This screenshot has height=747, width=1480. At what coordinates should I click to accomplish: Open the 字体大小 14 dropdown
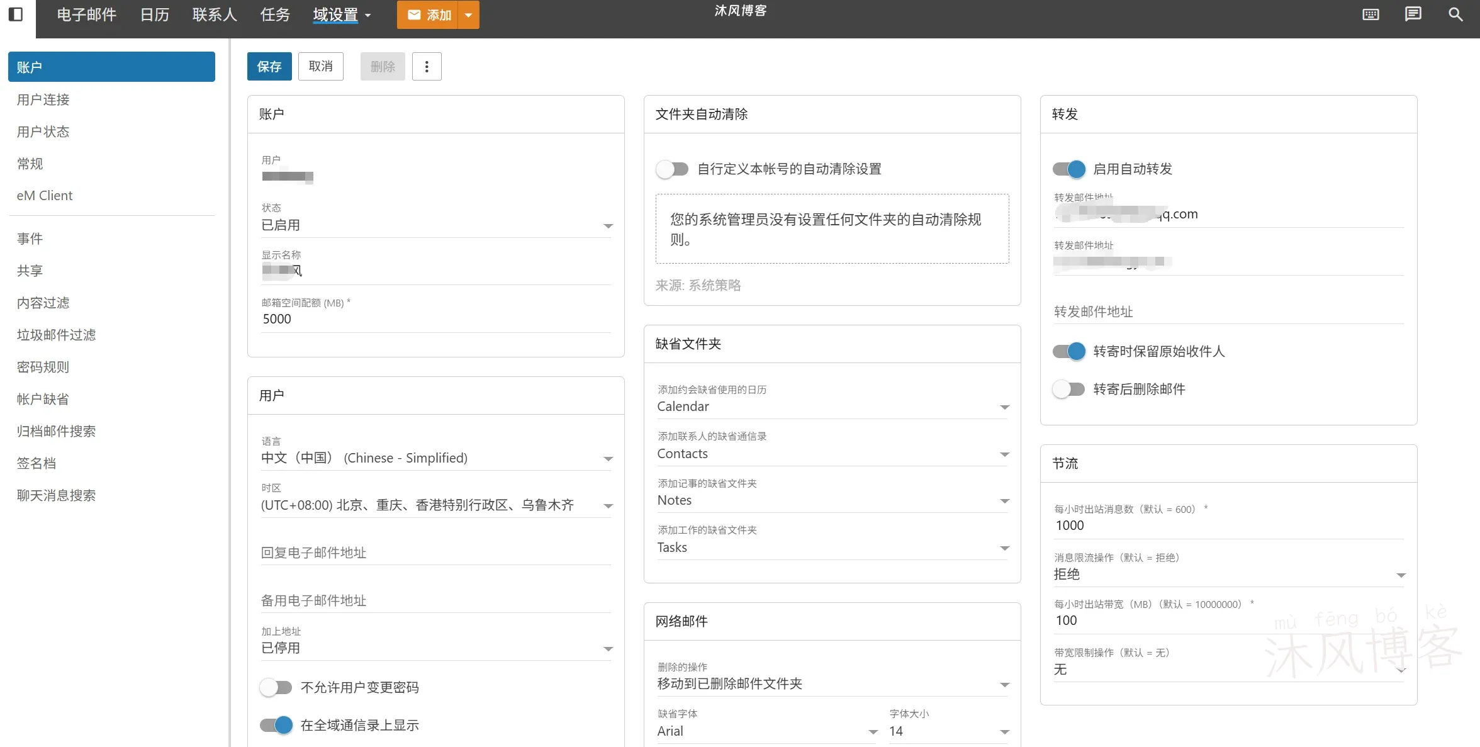coord(949,731)
